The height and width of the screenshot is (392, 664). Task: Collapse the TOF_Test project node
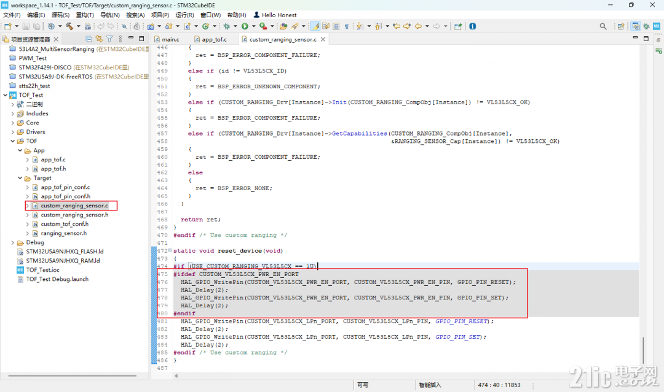click(5, 95)
